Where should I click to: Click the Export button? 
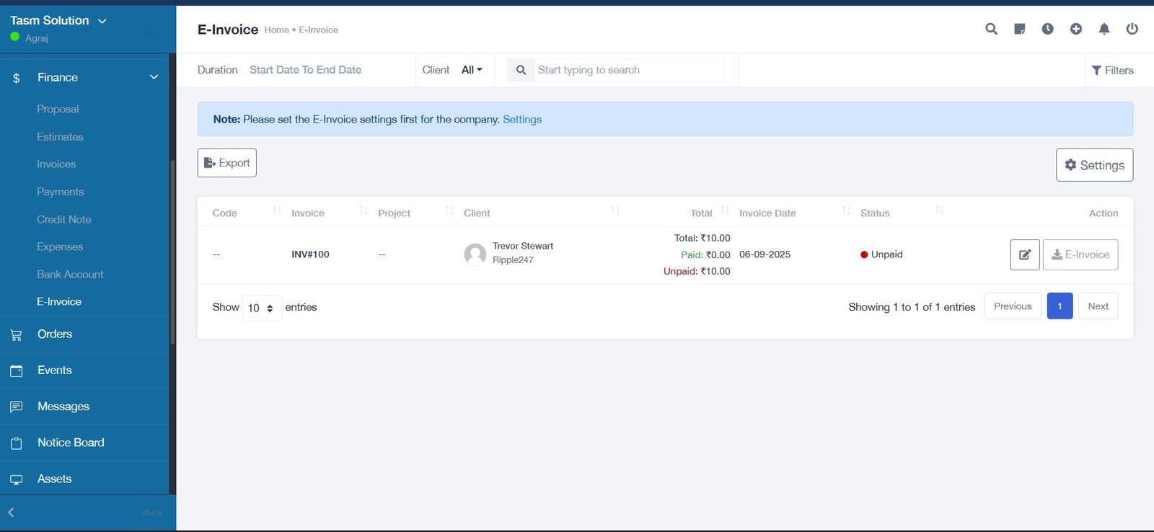(227, 163)
